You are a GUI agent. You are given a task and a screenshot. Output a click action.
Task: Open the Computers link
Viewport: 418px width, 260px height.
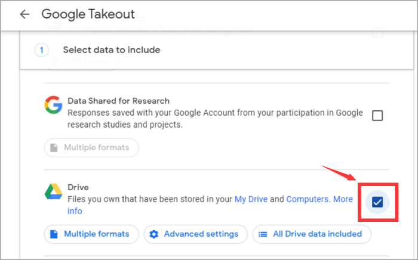(308, 199)
